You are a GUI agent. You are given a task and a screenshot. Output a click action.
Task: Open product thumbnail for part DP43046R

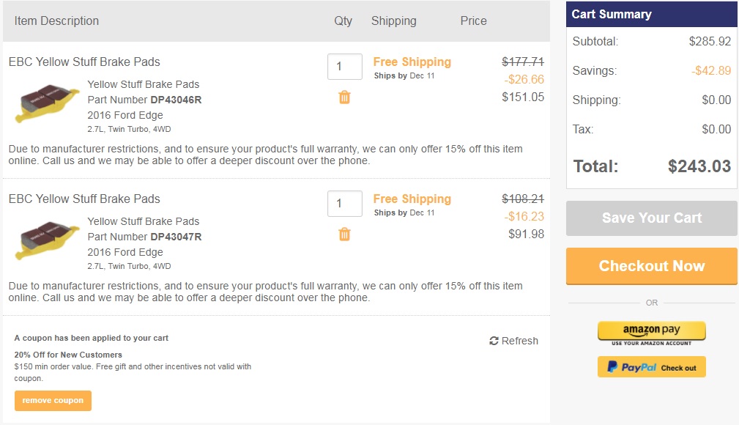click(46, 103)
